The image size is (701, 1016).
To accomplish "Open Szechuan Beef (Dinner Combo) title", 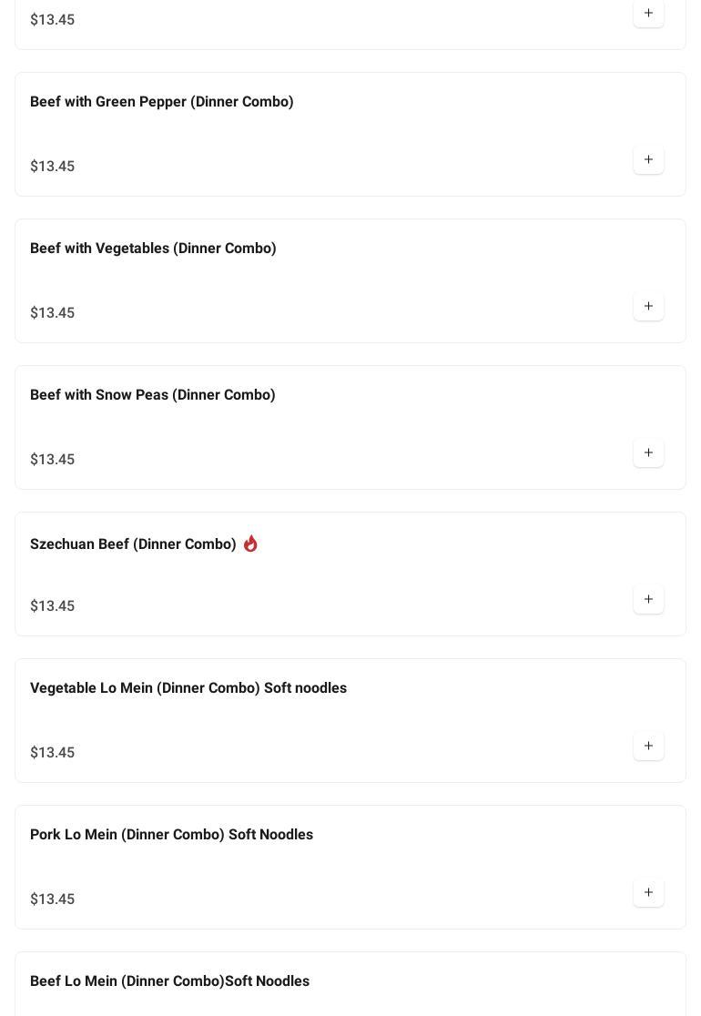I will (133, 544).
